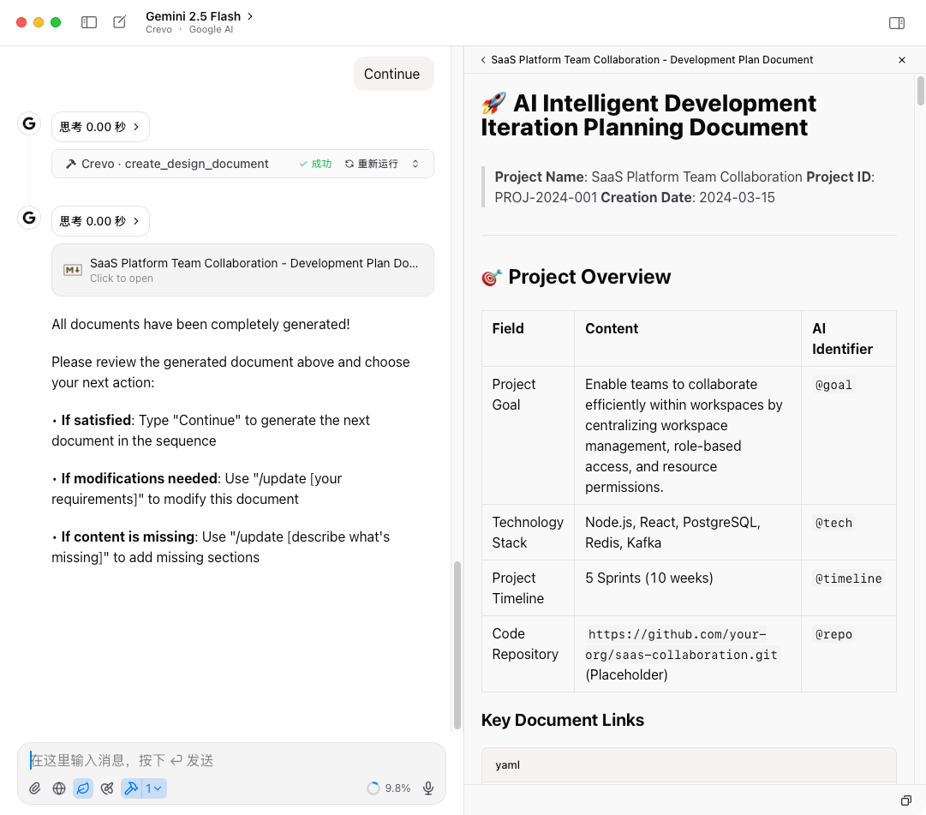Go back using arrow beside document title
The width and height of the screenshot is (926, 815).
click(483, 60)
